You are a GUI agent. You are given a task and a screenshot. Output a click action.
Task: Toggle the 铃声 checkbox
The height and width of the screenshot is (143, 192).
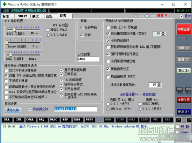(x=82, y=35)
